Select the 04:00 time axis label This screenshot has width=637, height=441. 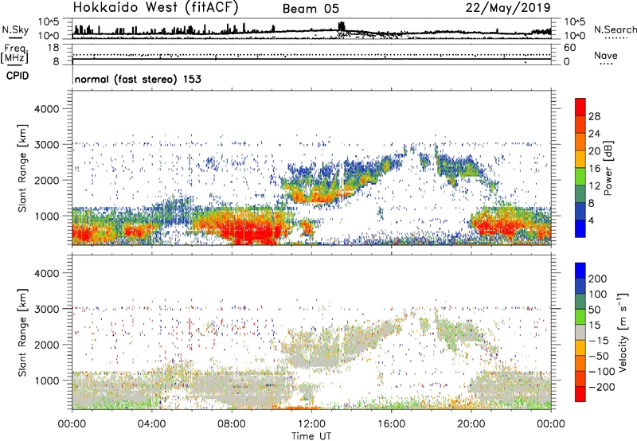tap(152, 424)
